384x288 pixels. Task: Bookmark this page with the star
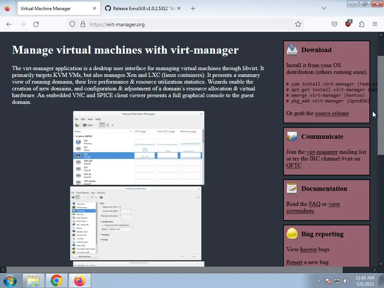[298, 24]
